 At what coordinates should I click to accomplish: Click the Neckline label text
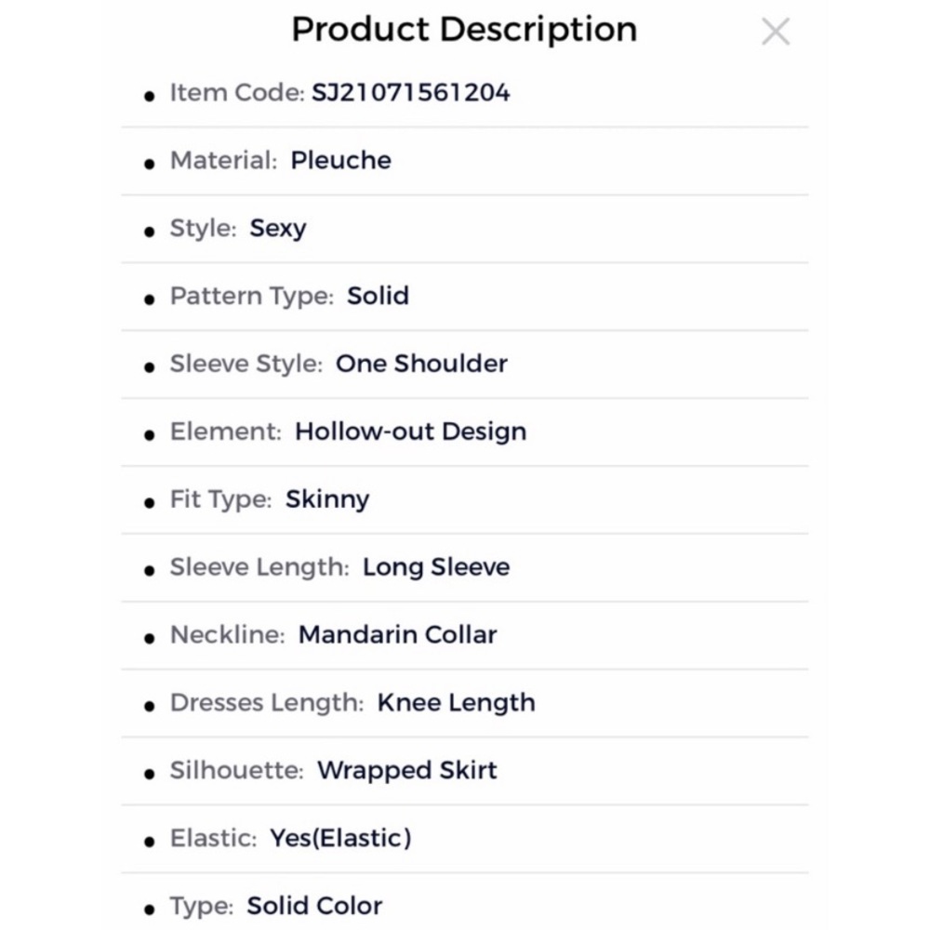point(228,634)
